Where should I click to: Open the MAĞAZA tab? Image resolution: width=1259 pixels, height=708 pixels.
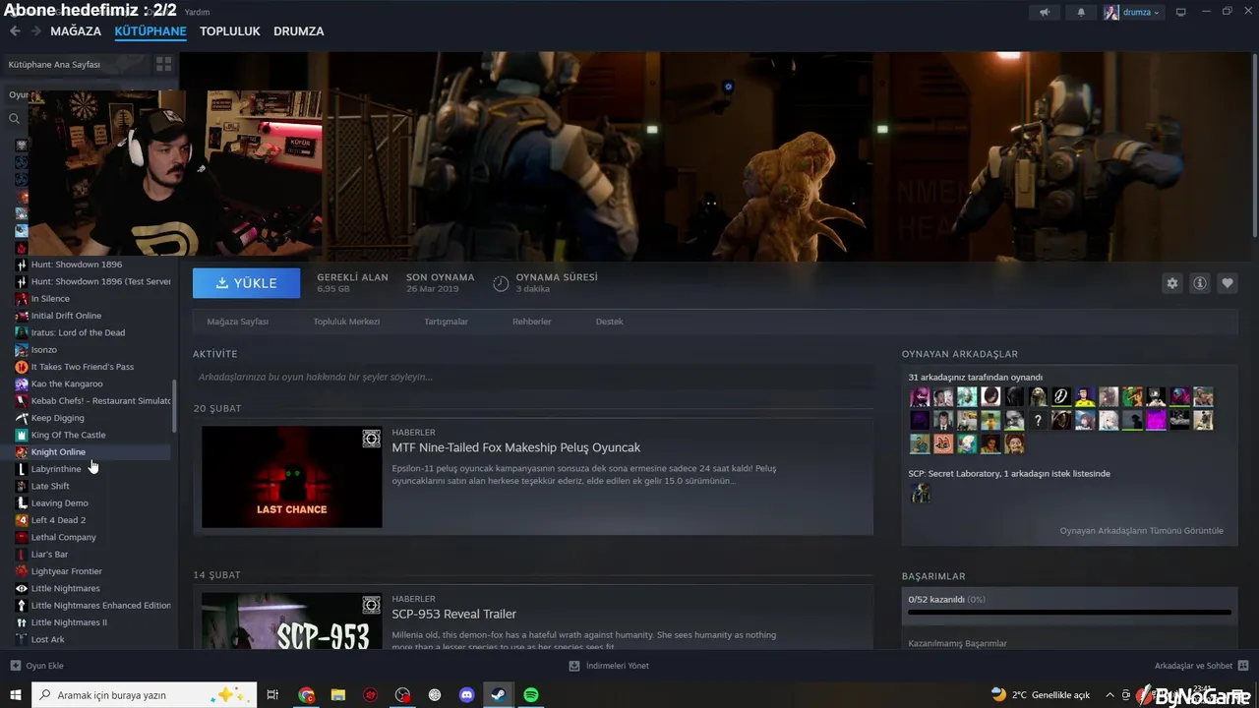(76, 31)
